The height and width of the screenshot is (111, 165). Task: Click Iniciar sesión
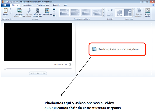point(148,13)
